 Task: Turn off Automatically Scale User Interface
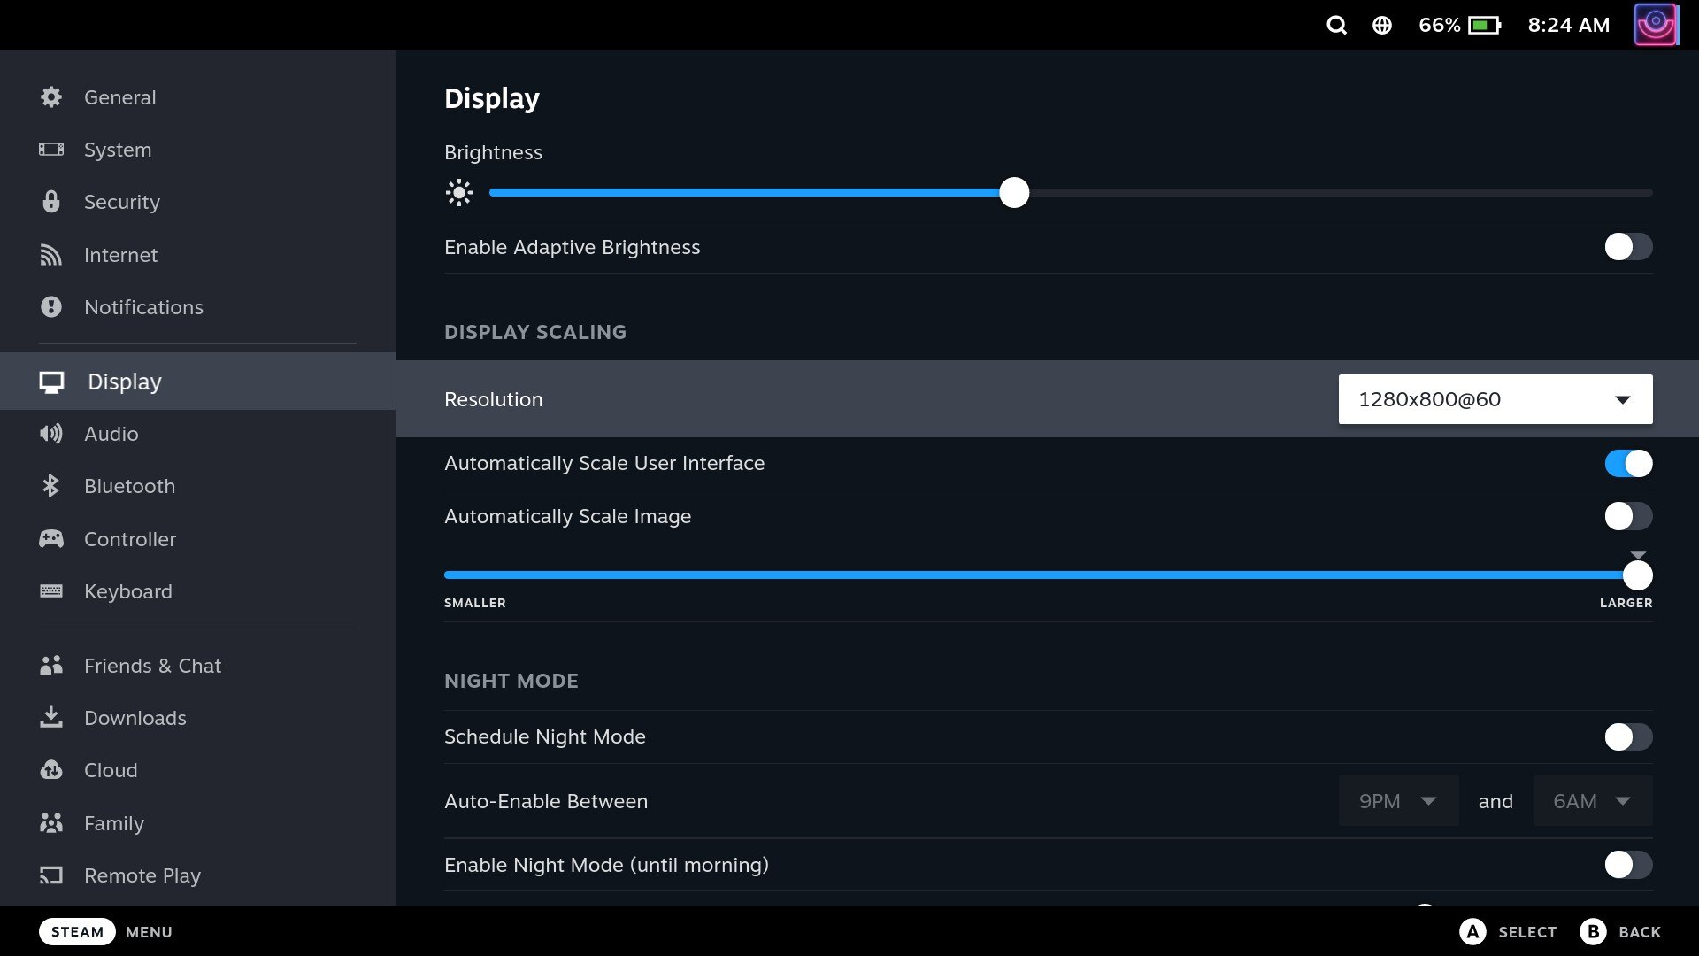(1628, 464)
